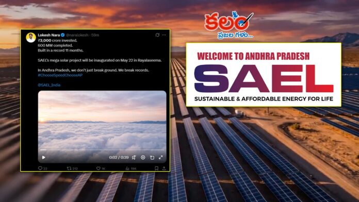The height and width of the screenshot is (202, 359).
Task: Expand the video to fullscreen
Action: pos(161,157)
